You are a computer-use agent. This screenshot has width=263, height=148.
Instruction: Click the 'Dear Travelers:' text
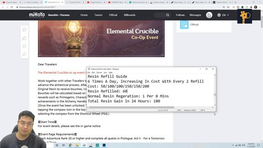[x=48, y=65]
